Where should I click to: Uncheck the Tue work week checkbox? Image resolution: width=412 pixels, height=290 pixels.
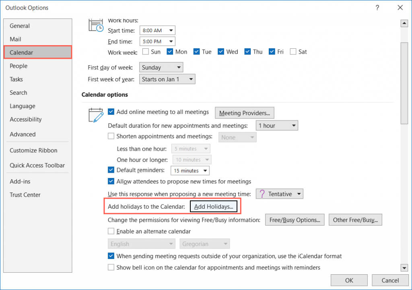point(196,52)
